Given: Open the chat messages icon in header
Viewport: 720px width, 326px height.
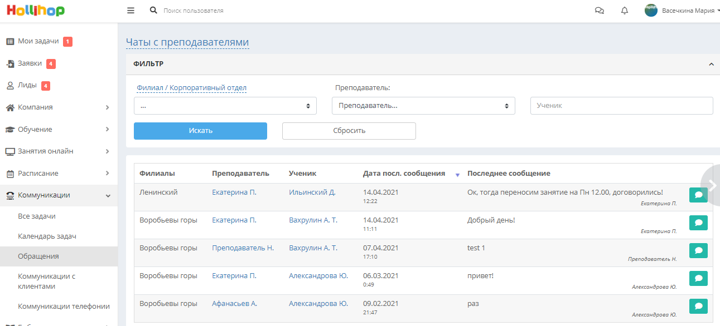Looking at the screenshot, I should click(600, 11).
